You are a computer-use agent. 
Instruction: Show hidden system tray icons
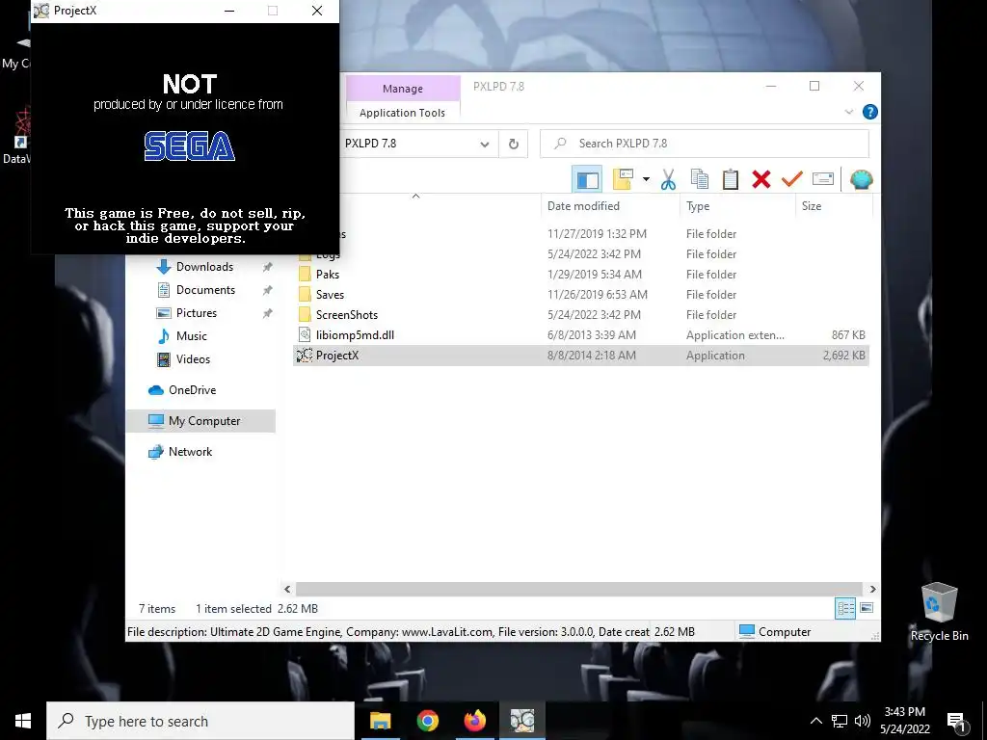(815, 721)
